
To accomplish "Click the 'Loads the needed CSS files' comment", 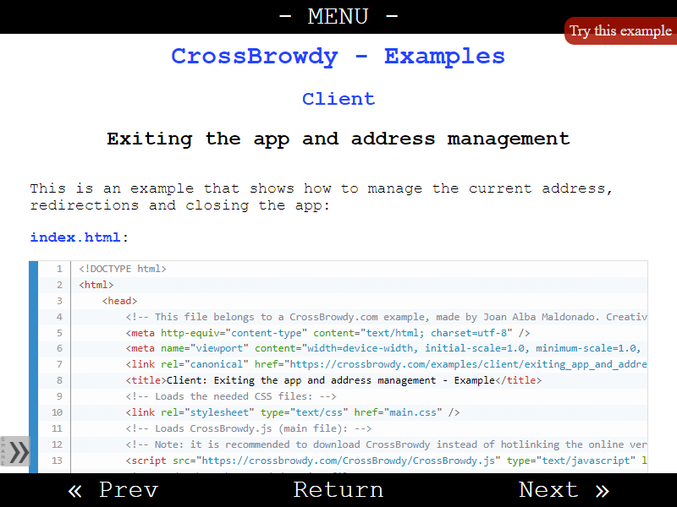I will click(231, 396).
